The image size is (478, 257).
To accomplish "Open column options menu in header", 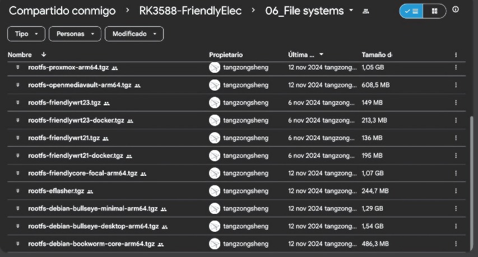I will pos(456,55).
